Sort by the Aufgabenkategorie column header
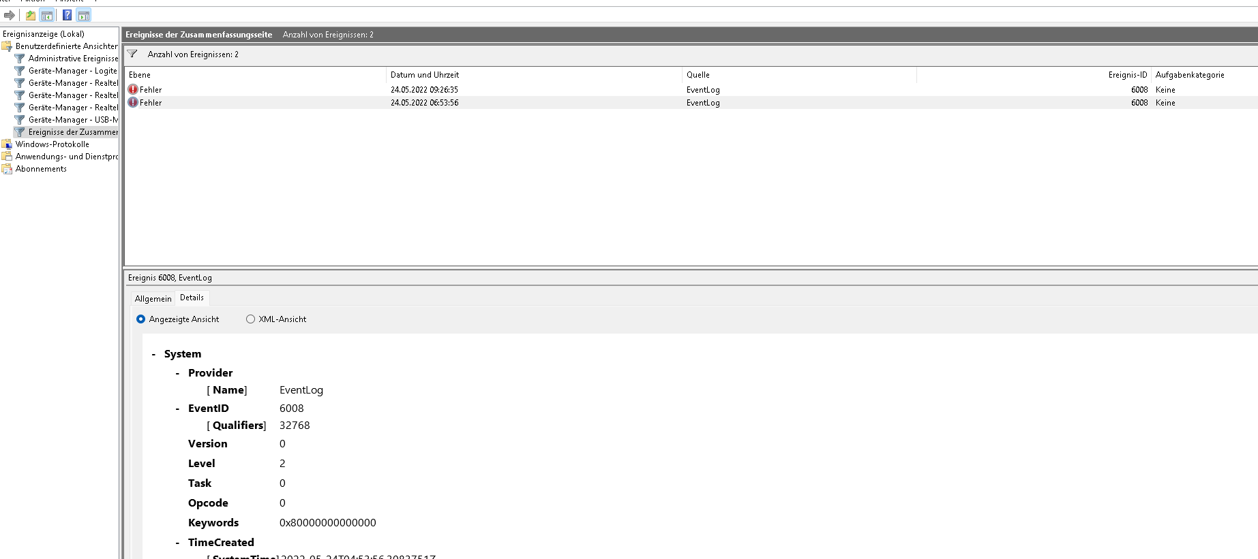This screenshot has width=1258, height=559. [1204, 75]
